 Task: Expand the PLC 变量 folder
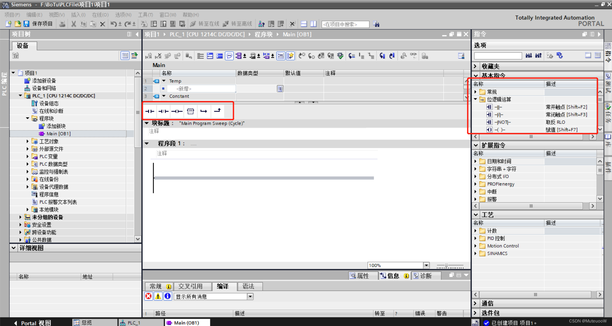[x=28, y=156]
